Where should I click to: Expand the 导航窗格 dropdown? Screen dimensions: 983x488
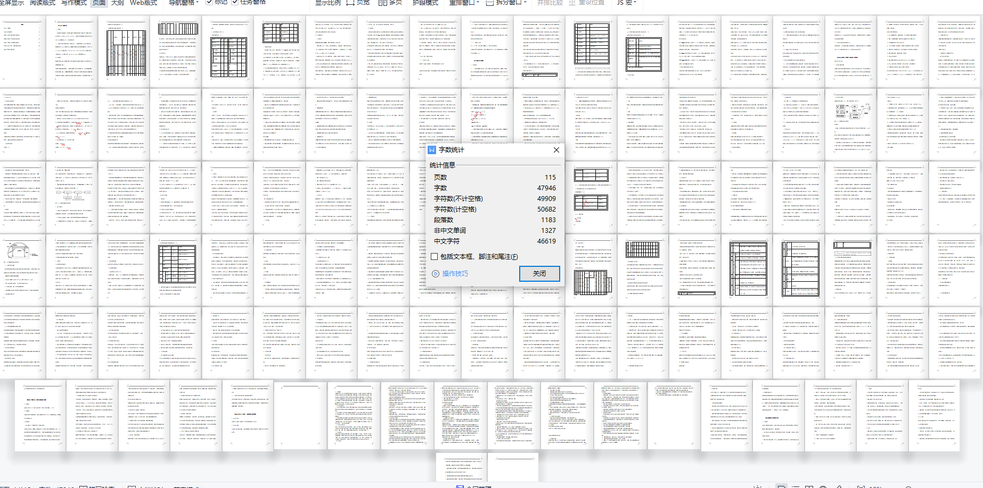(183, 3)
